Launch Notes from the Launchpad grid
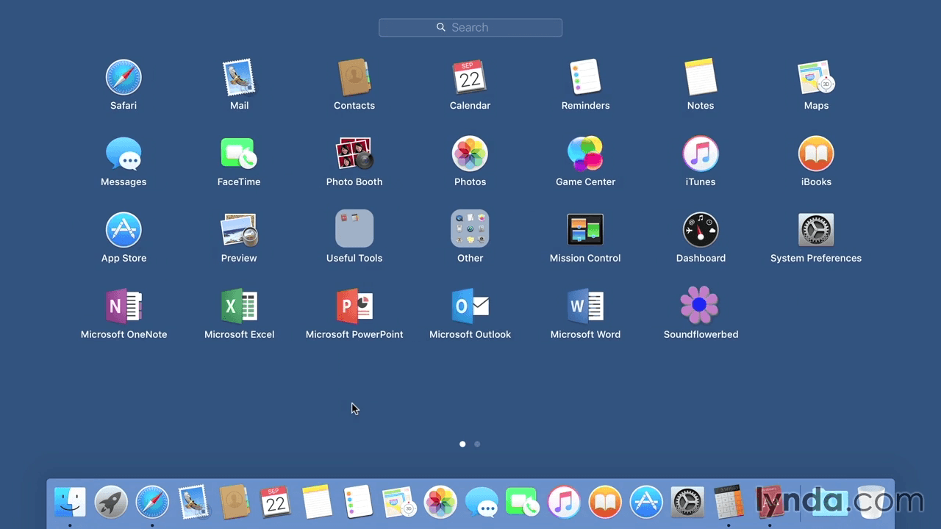The image size is (941, 529). [701, 78]
